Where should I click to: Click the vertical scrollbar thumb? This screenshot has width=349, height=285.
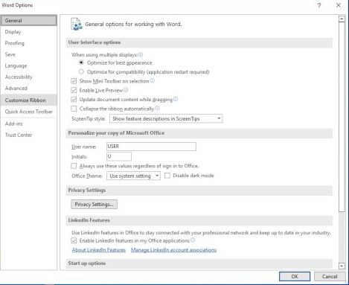tap(342, 117)
